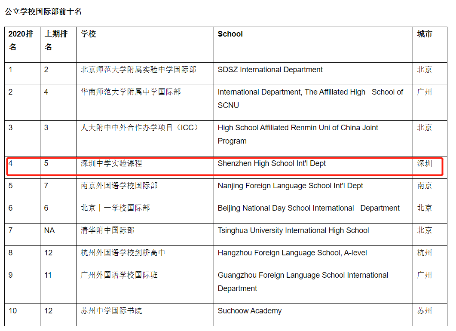456x331 pixels.
Task: Click Nanjing Foreign Language School Int'l Dept
Action: coord(290,186)
